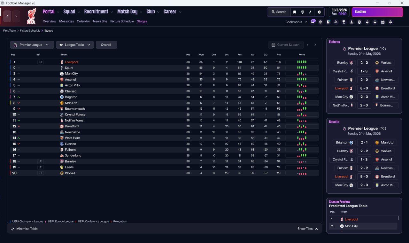
Task: Click the Predicted League Table scrollbar
Action: 398,218
